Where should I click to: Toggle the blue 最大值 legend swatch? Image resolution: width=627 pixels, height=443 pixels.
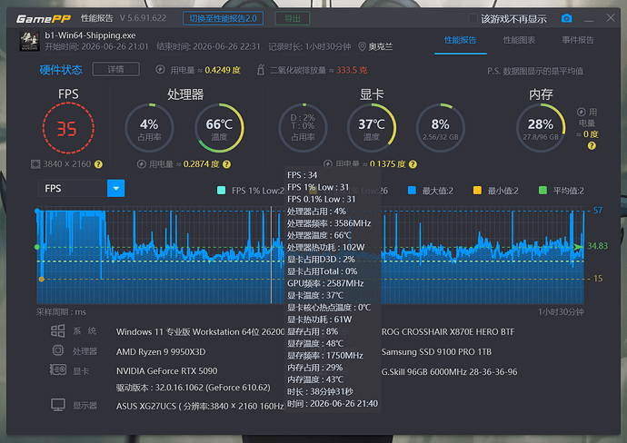(x=412, y=190)
